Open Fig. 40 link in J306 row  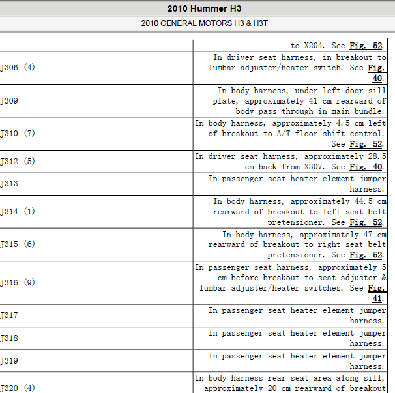(x=377, y=73)
